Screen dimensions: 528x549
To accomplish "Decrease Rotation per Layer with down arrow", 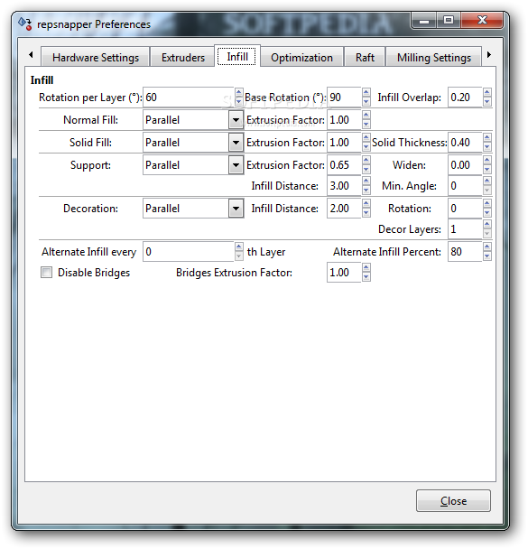I will [238, 101].
